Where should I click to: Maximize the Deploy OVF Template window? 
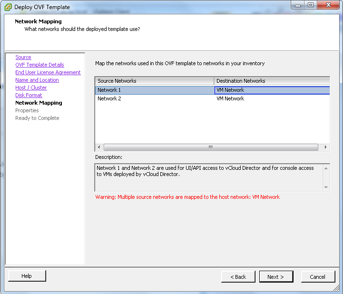pyautogui.click(x=310, y=5)
